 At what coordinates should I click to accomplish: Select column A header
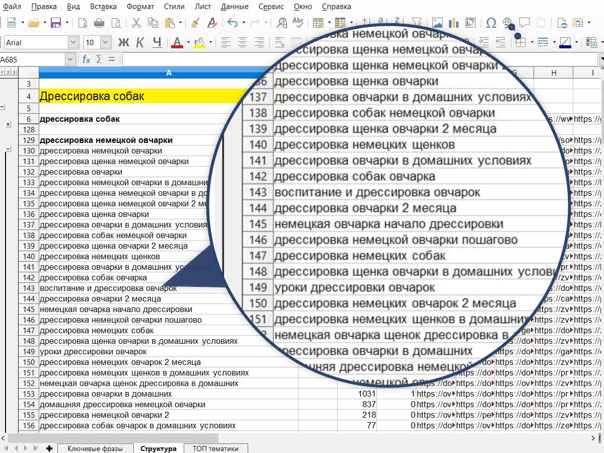tap(169, 73)
